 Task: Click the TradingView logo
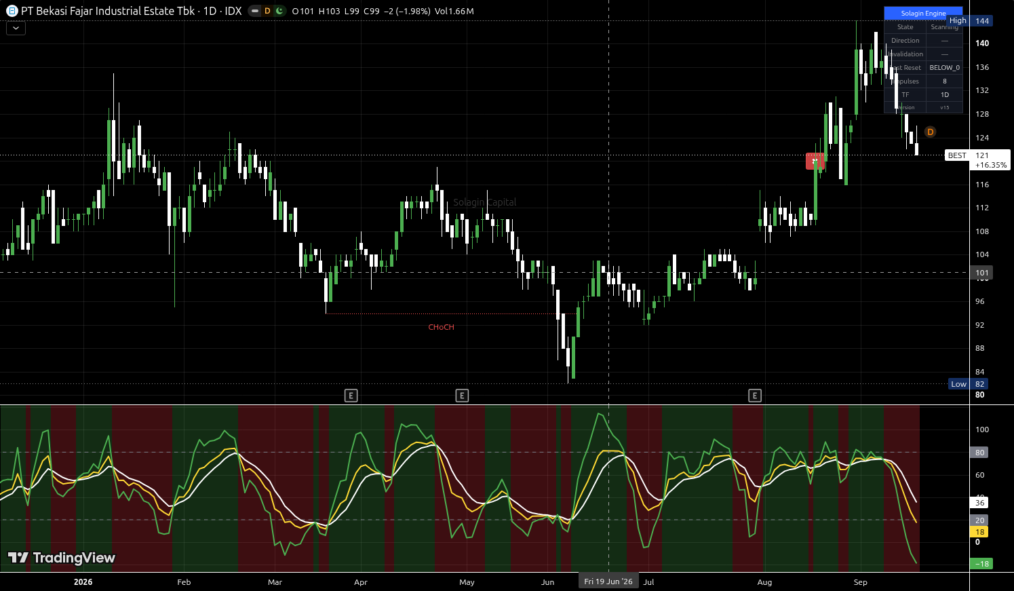point(62,558)
